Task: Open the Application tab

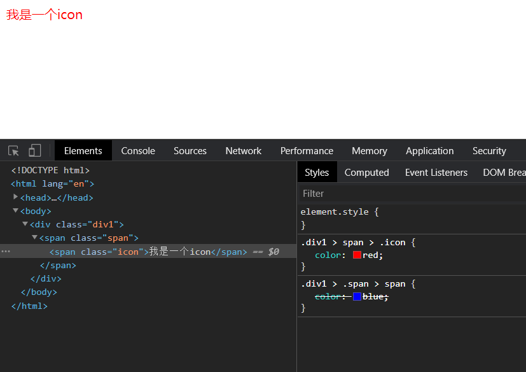Action: (429, 151)
